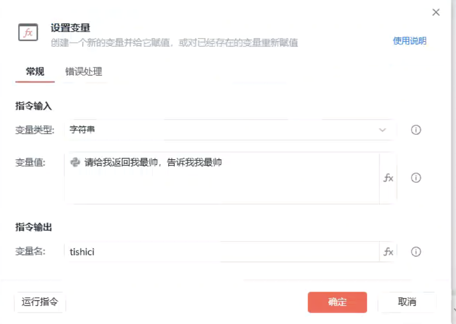Cancel using the 取消 button

[407, 302]
